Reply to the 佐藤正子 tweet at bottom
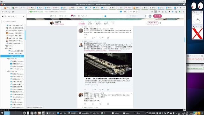 click(85, 104)
